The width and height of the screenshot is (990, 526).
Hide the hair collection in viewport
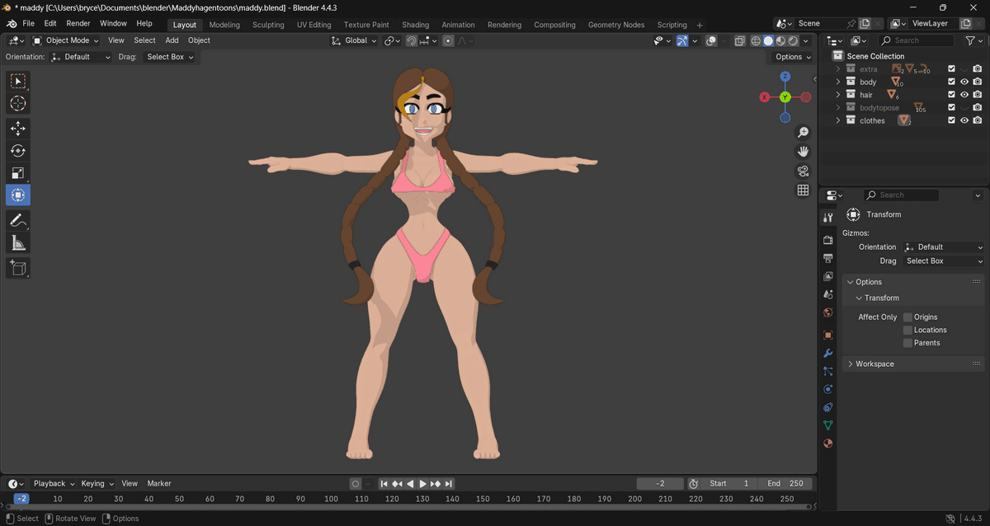point(964,95)
